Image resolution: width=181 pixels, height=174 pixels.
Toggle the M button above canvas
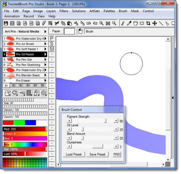pyautogui.click(x=52, y=49)
